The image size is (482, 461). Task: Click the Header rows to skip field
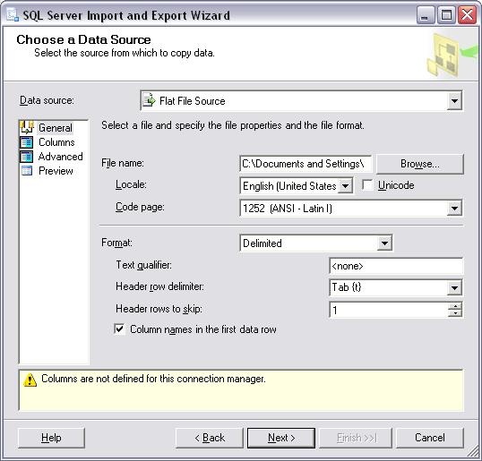click(x=389, y=310)
